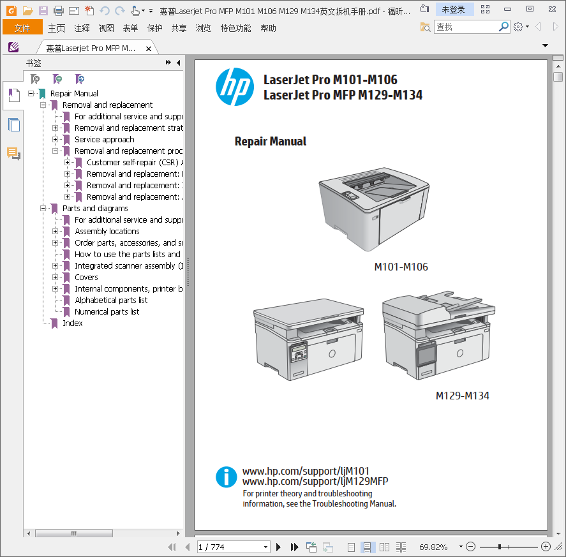Go to the next search result arrow
Image resolution: width=566 pixels, height=557 pixels.
(x=556, y=27)
